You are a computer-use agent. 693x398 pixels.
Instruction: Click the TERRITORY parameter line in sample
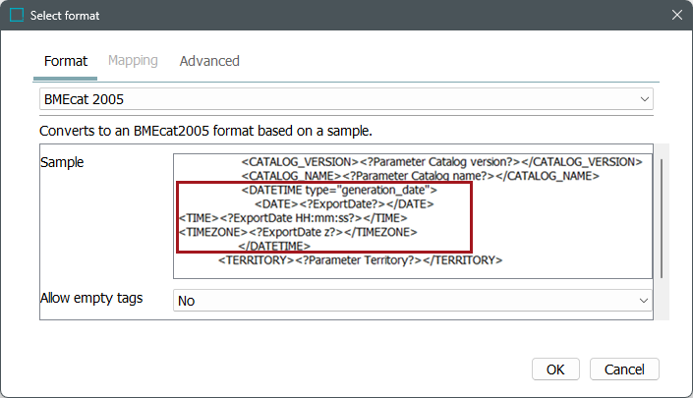(x=360, y=260)
